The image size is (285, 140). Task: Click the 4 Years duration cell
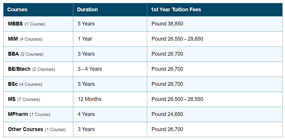86,114
